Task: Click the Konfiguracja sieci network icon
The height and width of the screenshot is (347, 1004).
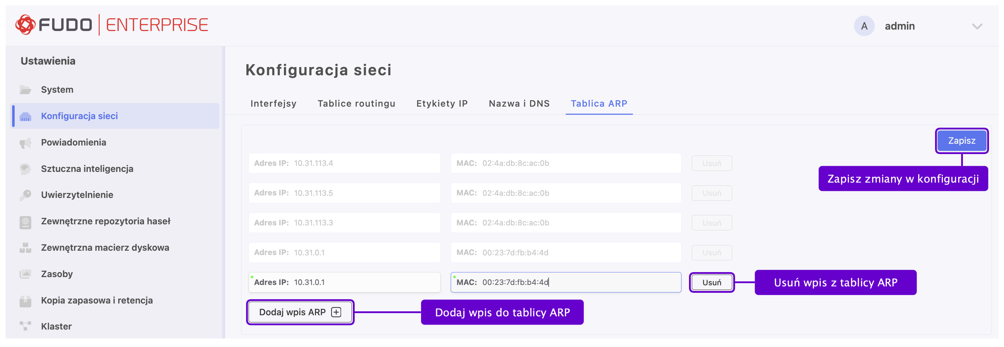Action: click(25, 116)
